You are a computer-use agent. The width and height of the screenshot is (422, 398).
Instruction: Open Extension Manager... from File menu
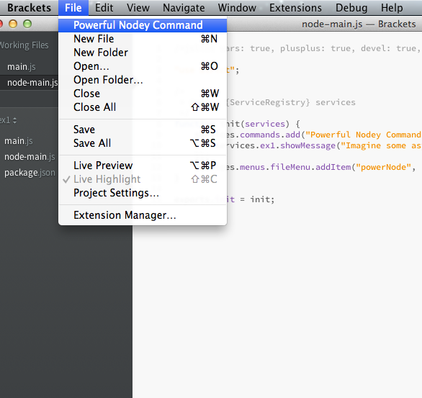pos(143,215)
